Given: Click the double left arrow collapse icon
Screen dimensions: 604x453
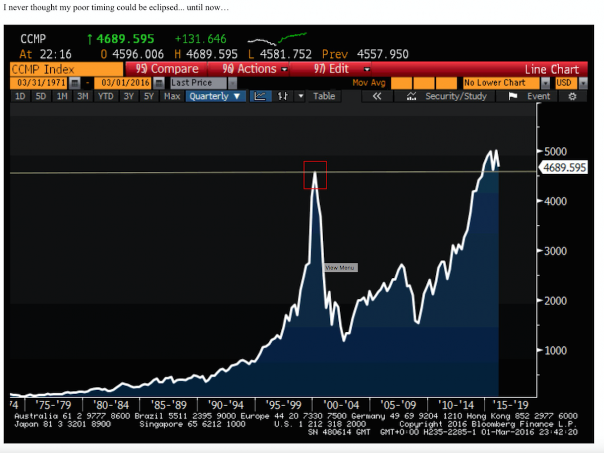Looking at the screenshot, I should [x=376, y=96].
